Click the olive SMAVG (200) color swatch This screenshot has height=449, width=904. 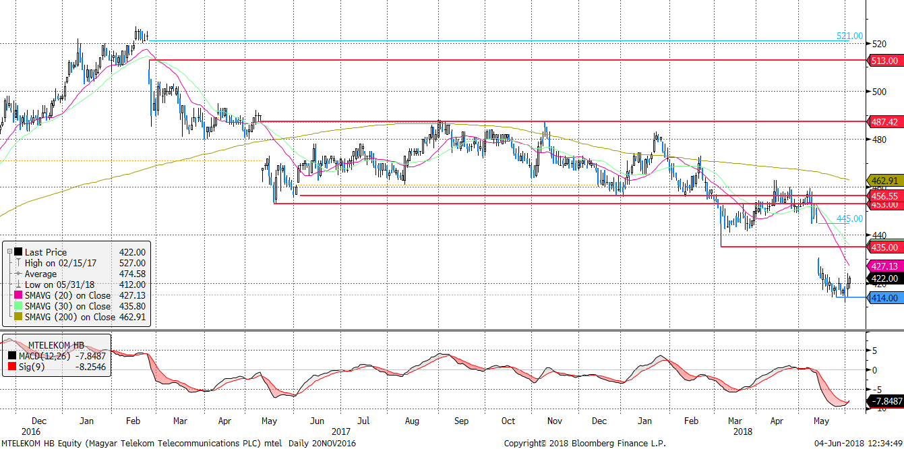(18, 317)
